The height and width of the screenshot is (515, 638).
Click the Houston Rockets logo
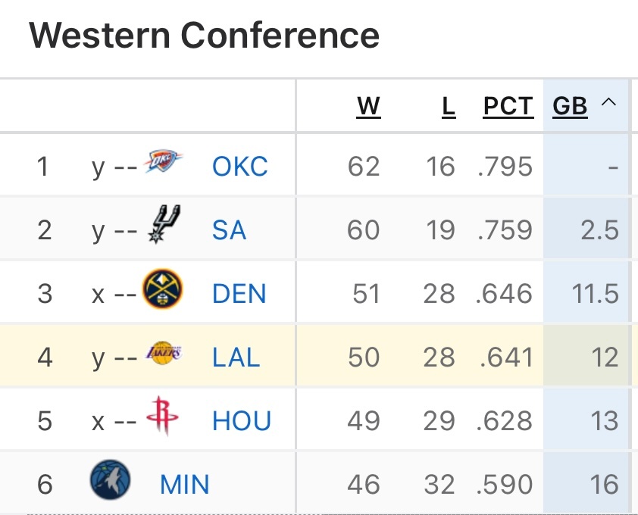[x=161, y=416]
